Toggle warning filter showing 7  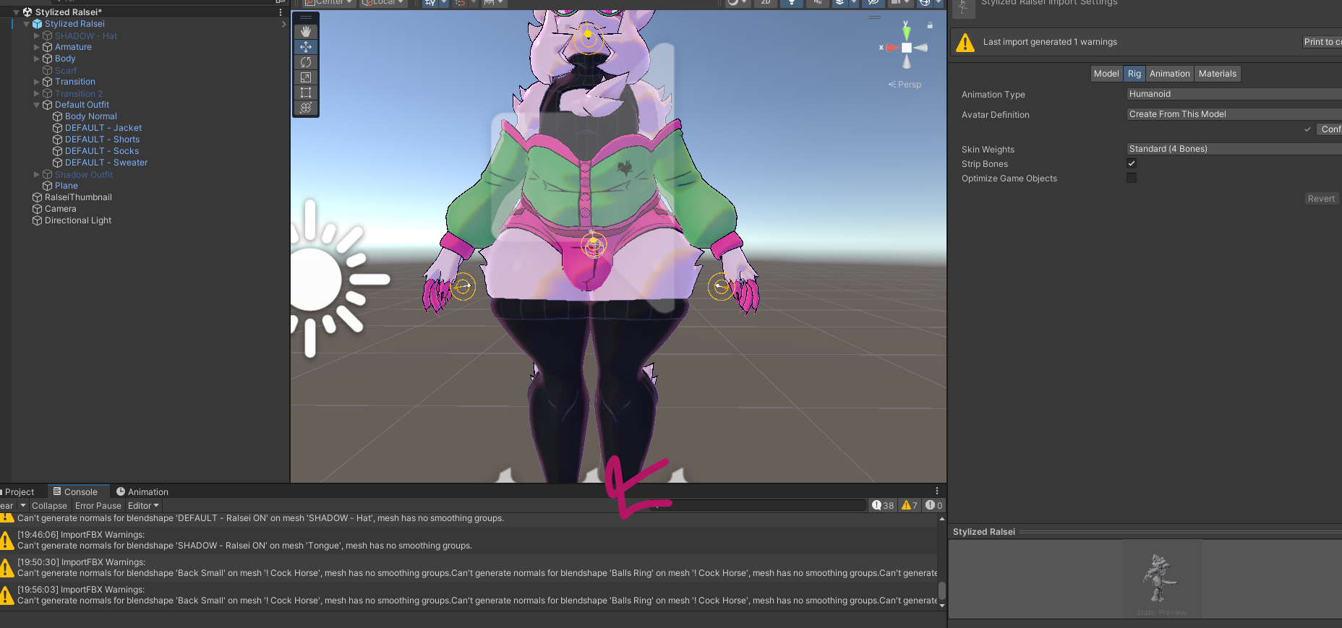pos(910,506)
